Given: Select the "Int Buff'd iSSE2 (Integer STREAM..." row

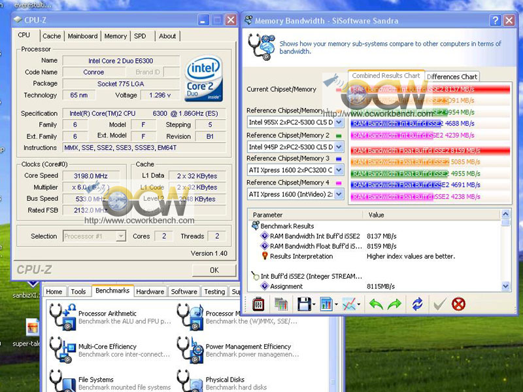Looking at the screenshot, I should point(375,276).
